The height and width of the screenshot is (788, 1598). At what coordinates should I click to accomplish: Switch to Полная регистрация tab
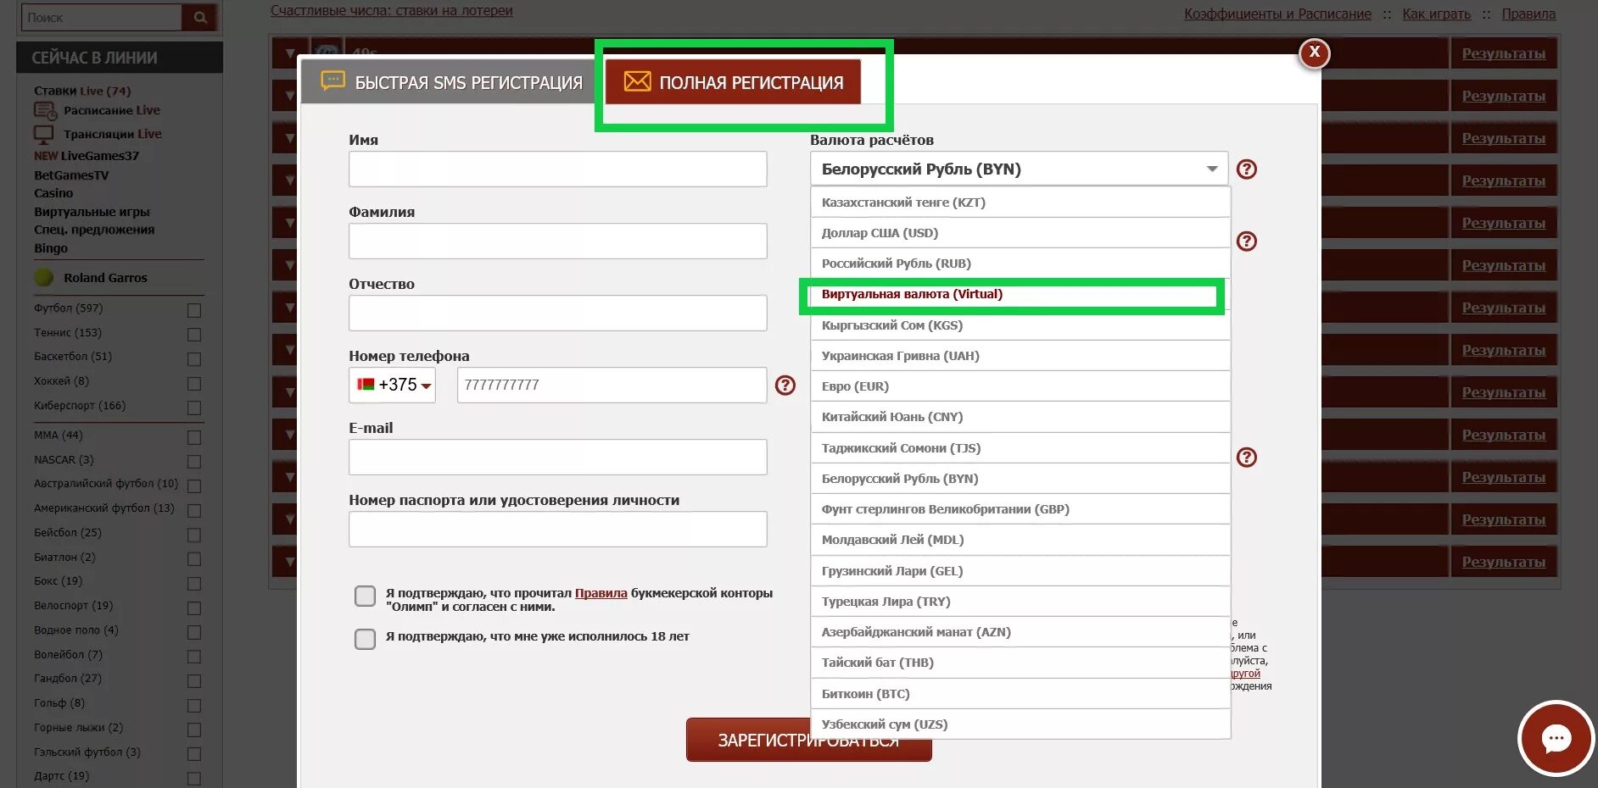[734, 82]
